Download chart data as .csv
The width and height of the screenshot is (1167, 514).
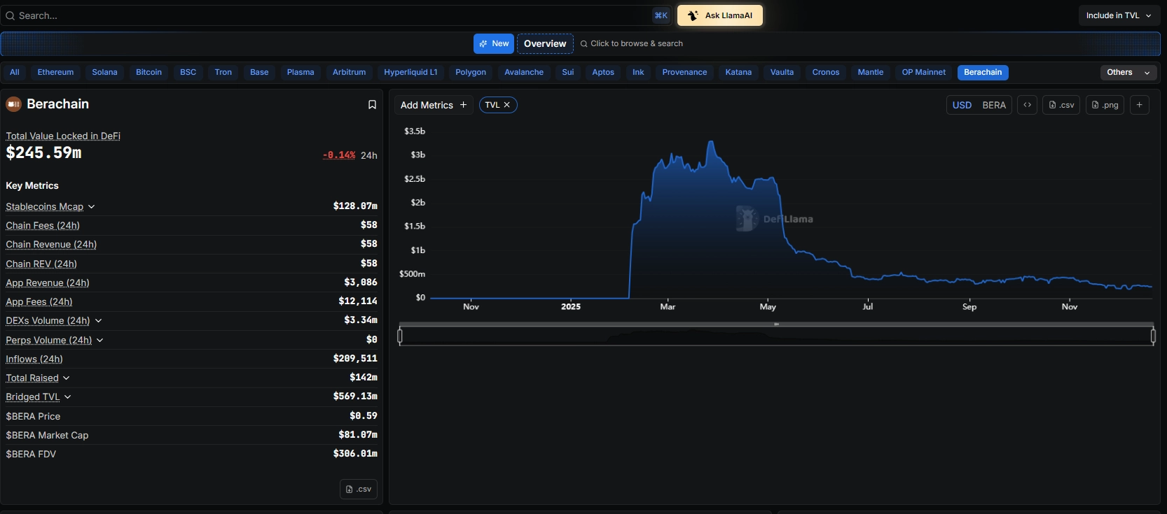coord(1061,105)
